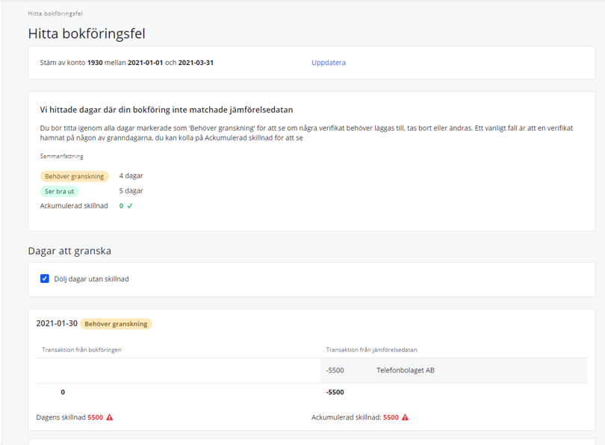Select the Telefonbolaget AB transaction
The height and width of the screenshot is (445, 605).
click(x=405, y=370)
